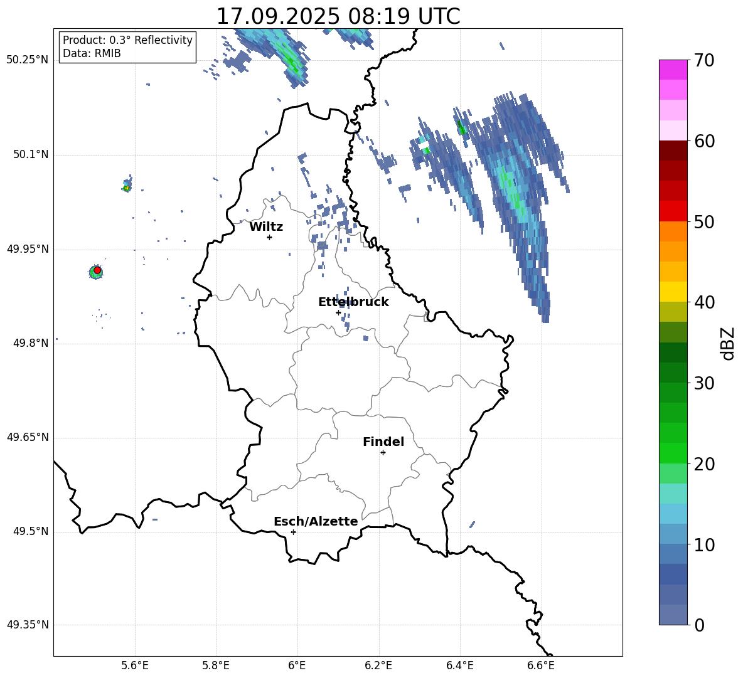The width and height of the screenshot is (743, 678).
Task: Select the Findel station label
Action: click(383, 442)
